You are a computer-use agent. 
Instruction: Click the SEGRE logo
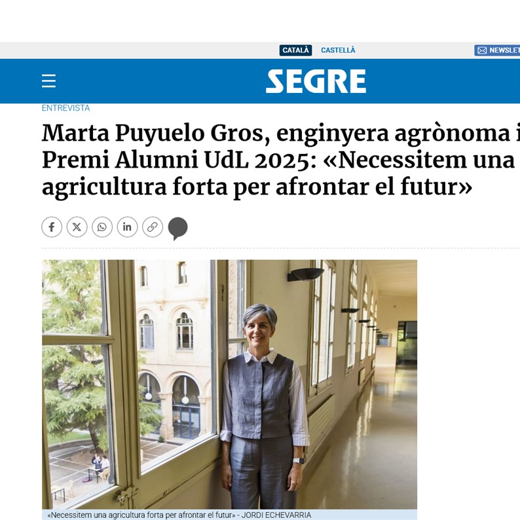click(316, 81)
